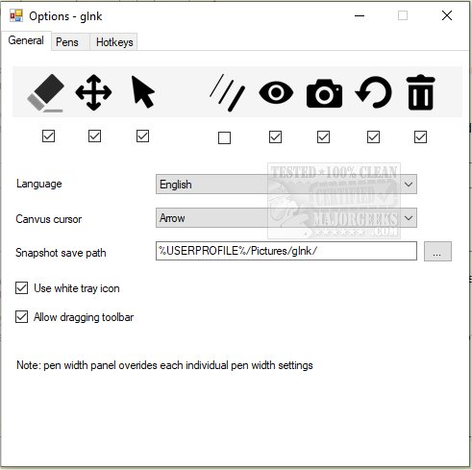Click the pen width lines icon
Screen dimensions: 472x470
(227, 93)
